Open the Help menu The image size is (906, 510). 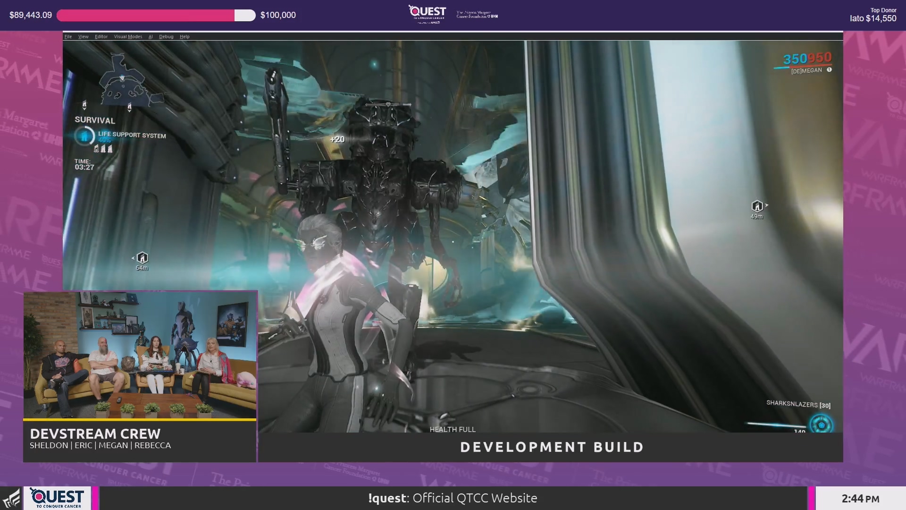[185, 36]
